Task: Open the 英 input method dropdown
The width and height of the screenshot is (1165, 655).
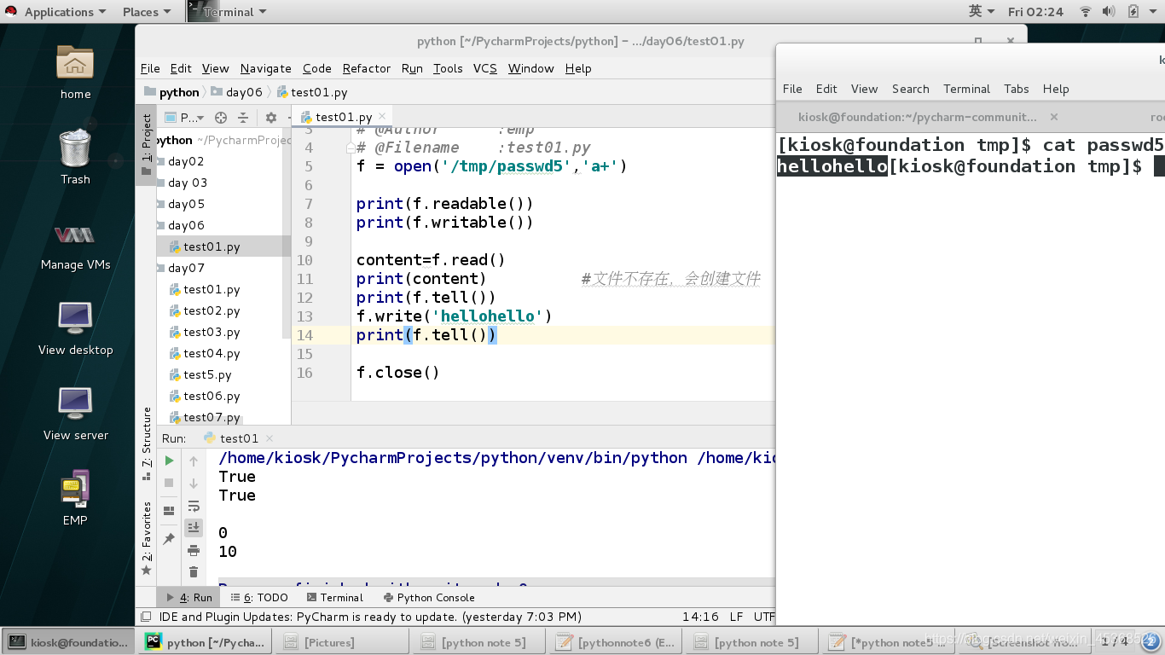Action: click(982, 11)
